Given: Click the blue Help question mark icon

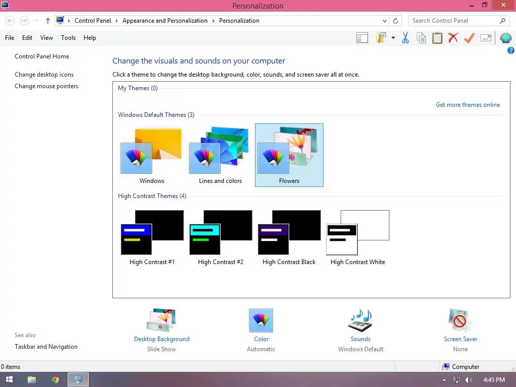Looking at the screenshot, I should coord(511,50).
